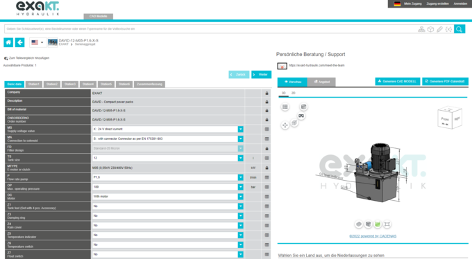The height and width of the screenshot is (259, 472).
Task: Click Generiere CAD MODELL button
Action: 397,82
